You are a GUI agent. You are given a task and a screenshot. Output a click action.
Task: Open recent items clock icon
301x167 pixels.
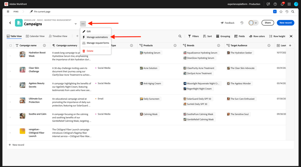pyautogui.click(x=287, y=12)
